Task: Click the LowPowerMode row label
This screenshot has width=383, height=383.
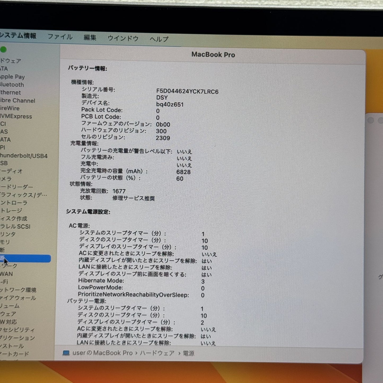Action: coord(100,287)
